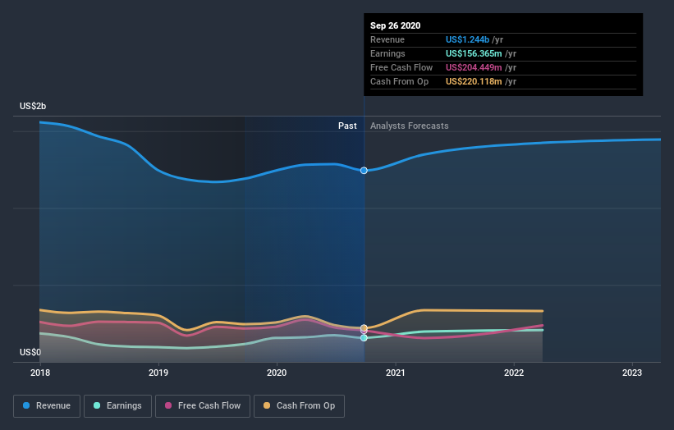Click the Free Cash Flow label in tooltip

[401, 67]
